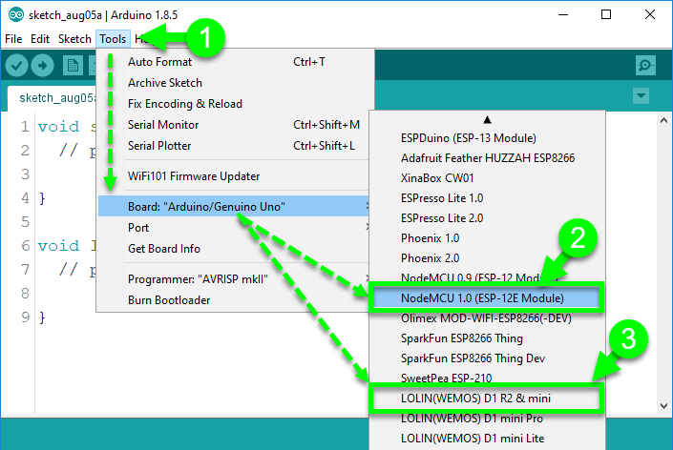Click the 'void' keyword on line 1

58,127
